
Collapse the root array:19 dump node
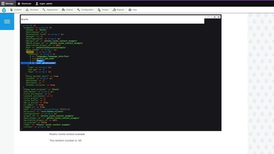tap(35, 26)
